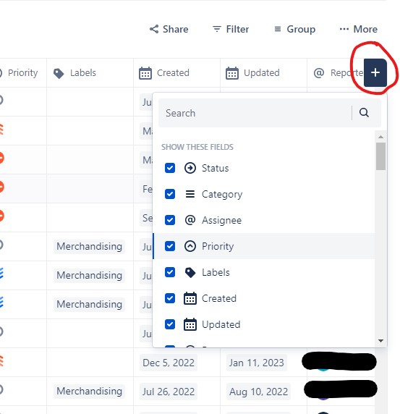Image resolution: width=400 pixels, height=414 pixels.
Task: Uncheck the Created field checkbox
Action: pyautogui.click(x=170, y=298)
